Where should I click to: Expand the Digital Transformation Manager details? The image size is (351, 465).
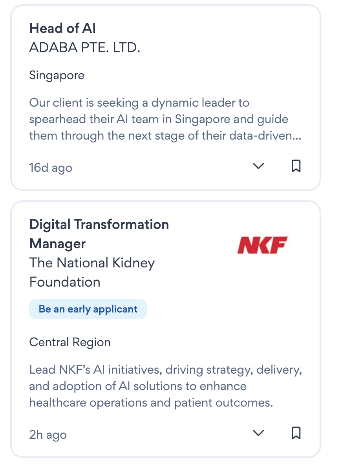258,433
